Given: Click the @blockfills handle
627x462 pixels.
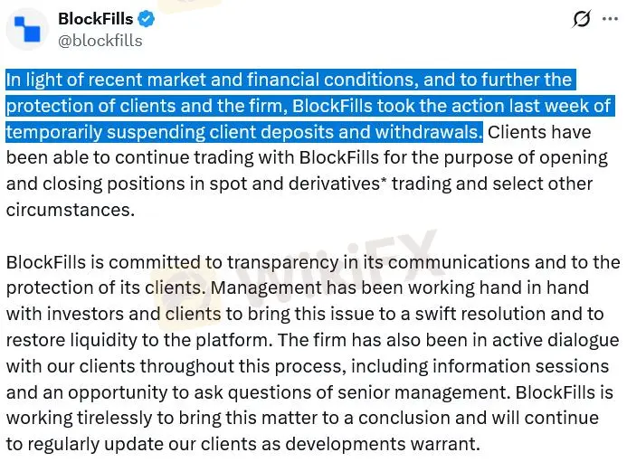Looking at the screenshot, I should point(100,40).
